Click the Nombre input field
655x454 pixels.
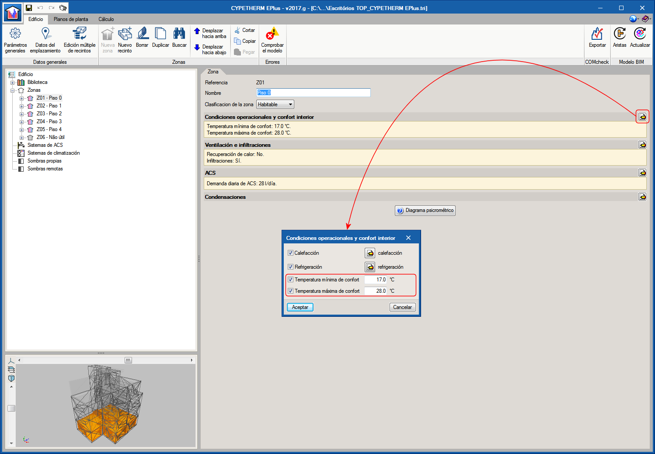pyautogui.click(x=314, y=93)
